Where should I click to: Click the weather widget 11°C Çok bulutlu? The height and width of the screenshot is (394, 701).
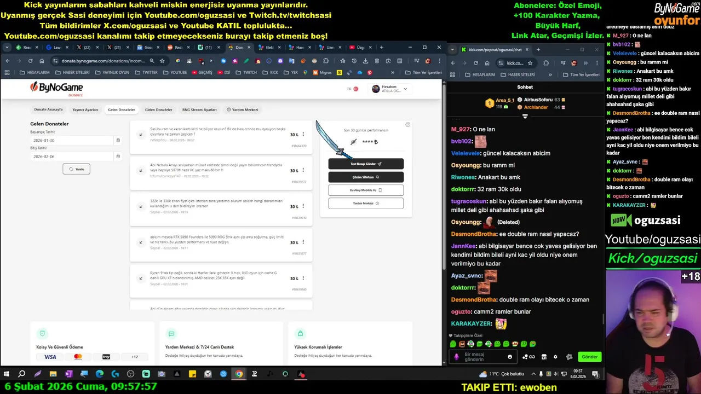pos(501,374)
